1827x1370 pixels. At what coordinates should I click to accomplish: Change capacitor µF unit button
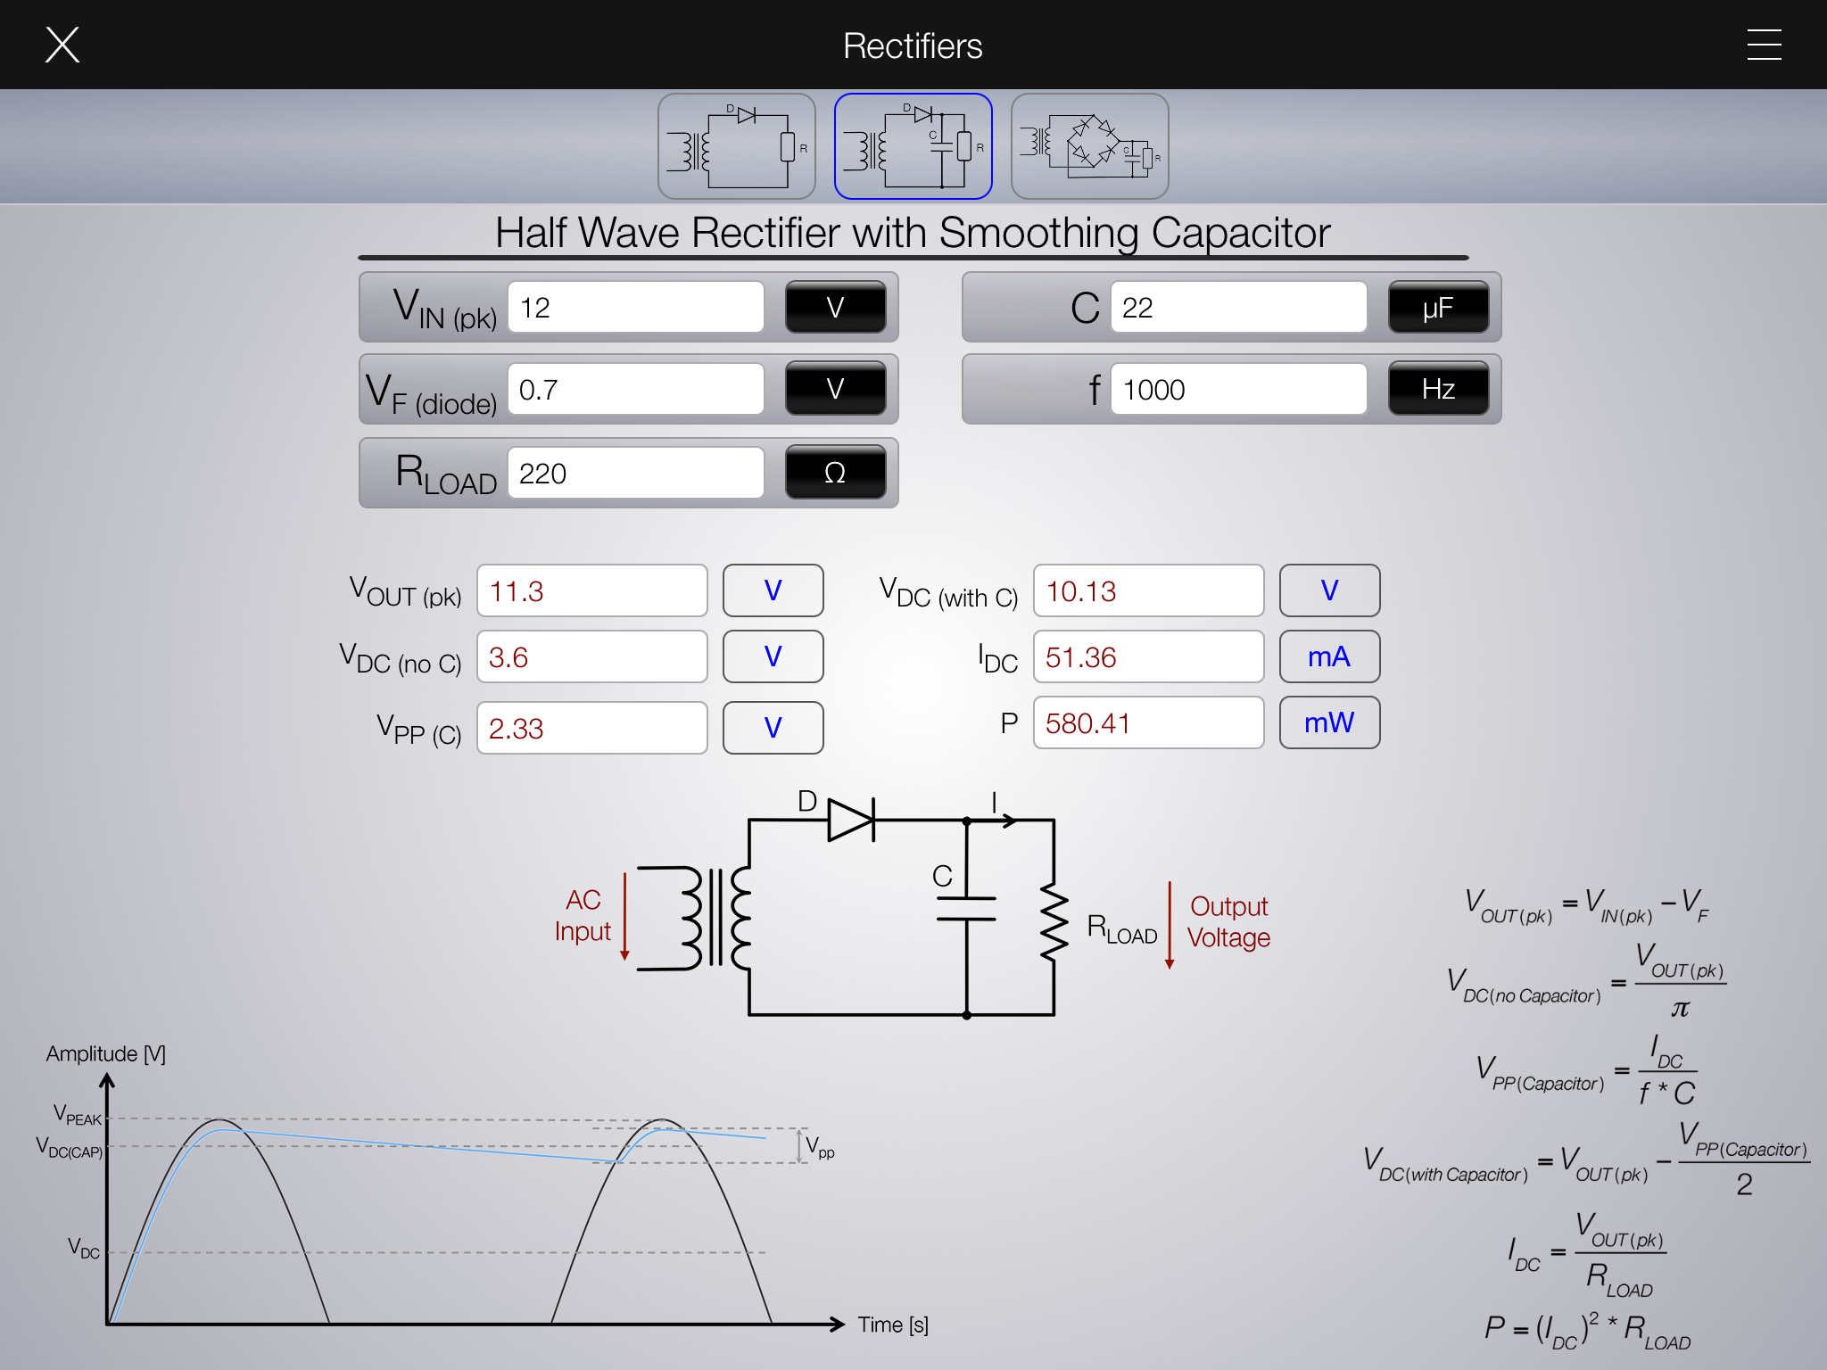coord(1438,308)
